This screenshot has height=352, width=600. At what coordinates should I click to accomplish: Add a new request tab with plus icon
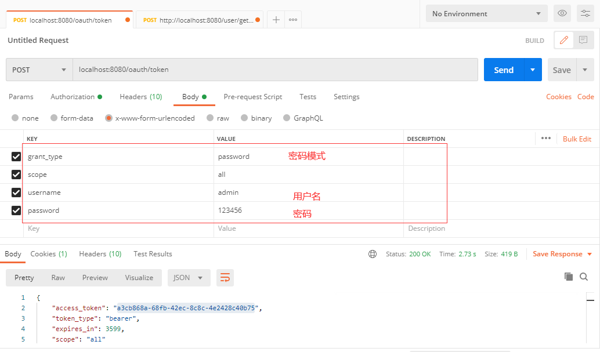pos(276,20)
